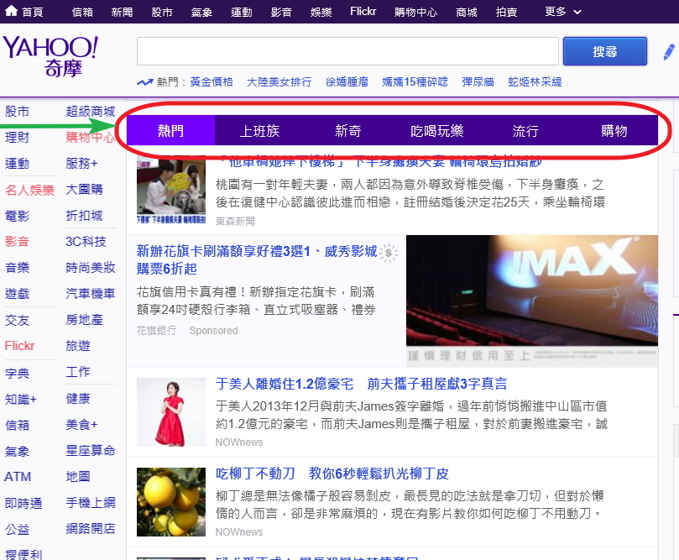Open 旅遊 in left sidebar
This screenshot has width=679, height=560.
pyautogui.click(x=78, y=346)
